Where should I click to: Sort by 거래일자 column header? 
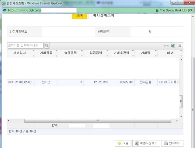(x=21, y=53)
